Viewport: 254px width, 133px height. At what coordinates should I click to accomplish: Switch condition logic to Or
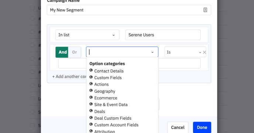coord(75,52)
